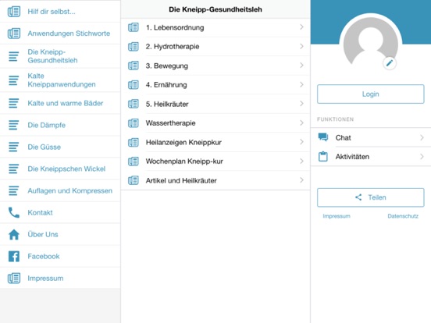Image resolution: width=431 pixels, height=323 pixels.
Task: Click the article icon beside Heilanzeigen Kneippkur
Action: point(134,142)
